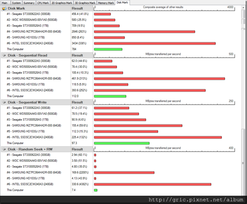
Task: Select This Computer result 7.4
Action: coord(73,190)
